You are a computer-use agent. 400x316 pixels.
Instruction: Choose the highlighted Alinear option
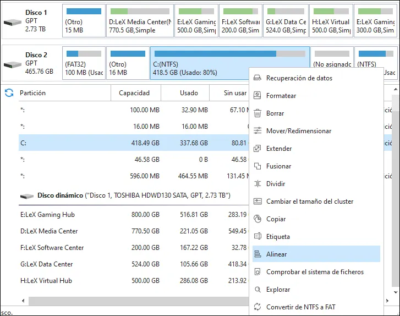(x=316, y=254)
